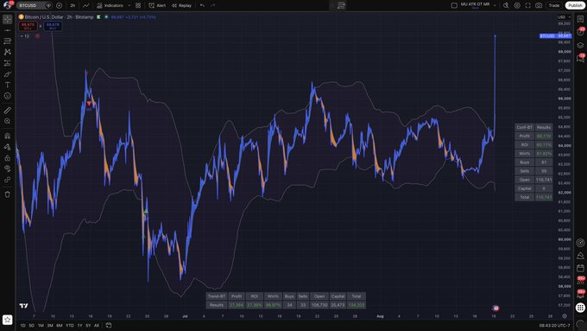
Task: Click the BTCUSD price label on axis
Action: tap(556, 36)
